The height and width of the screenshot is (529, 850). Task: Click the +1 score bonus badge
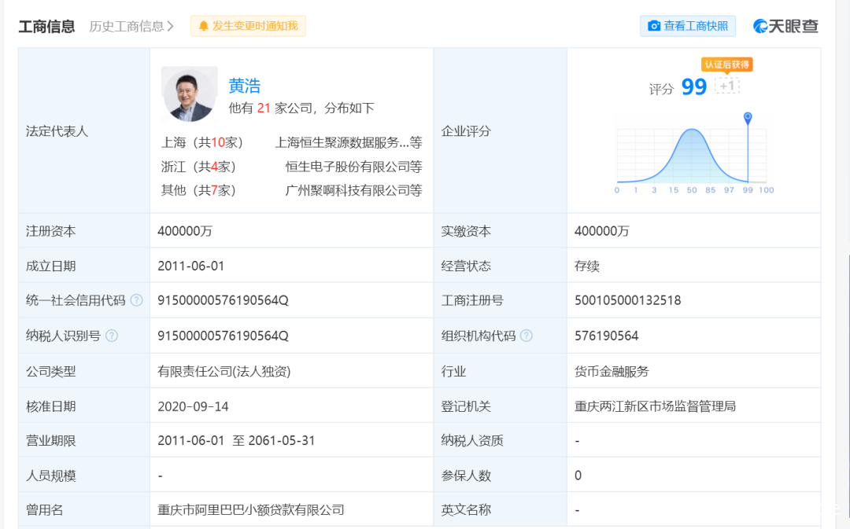click(726, 86)
